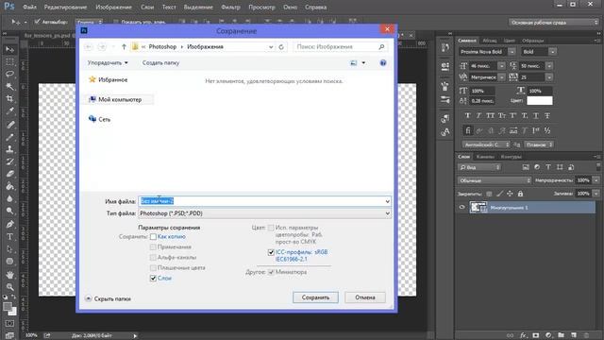Toggle the ICC-профиль sRGB checkbox

coord(271,252)
